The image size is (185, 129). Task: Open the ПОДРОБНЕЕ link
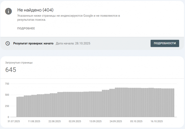click(26, 28)
